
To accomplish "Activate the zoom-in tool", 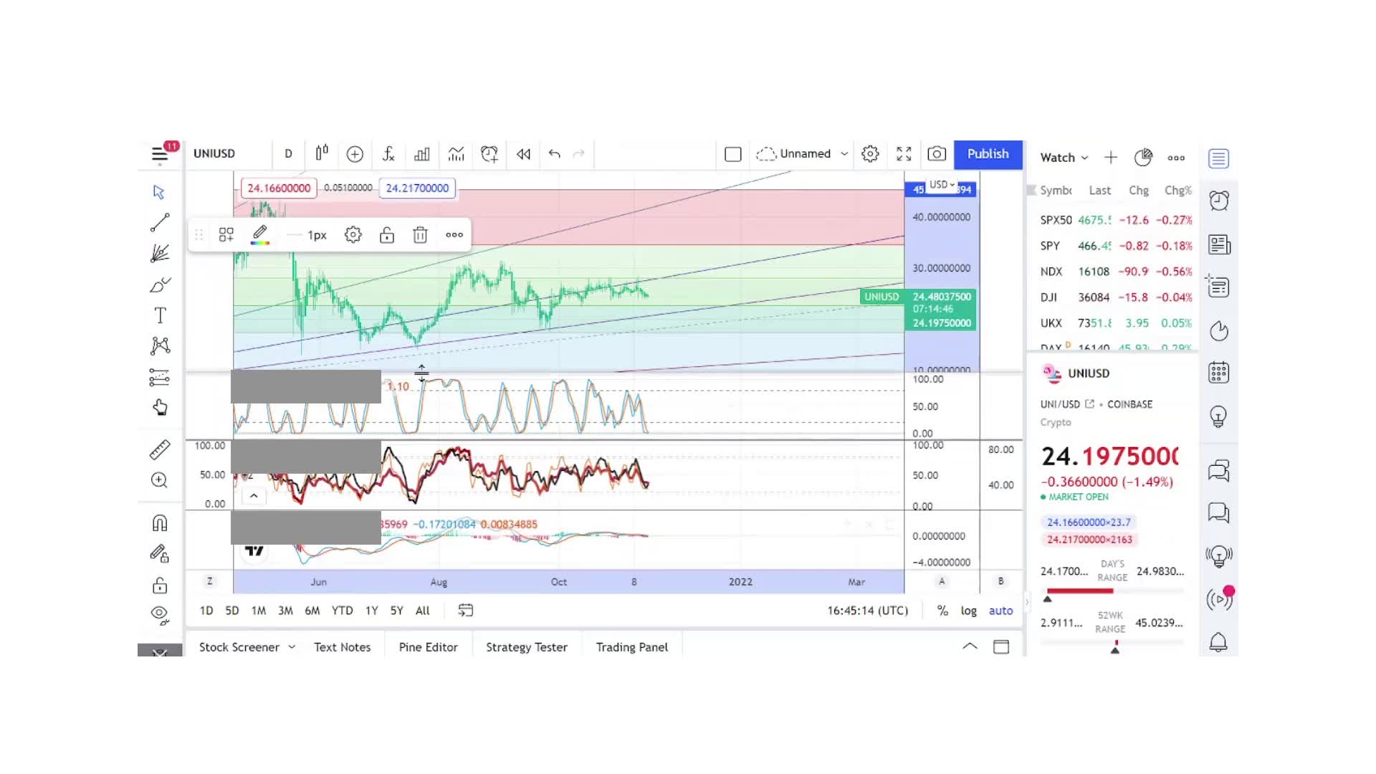I will (x=159, y=480).
